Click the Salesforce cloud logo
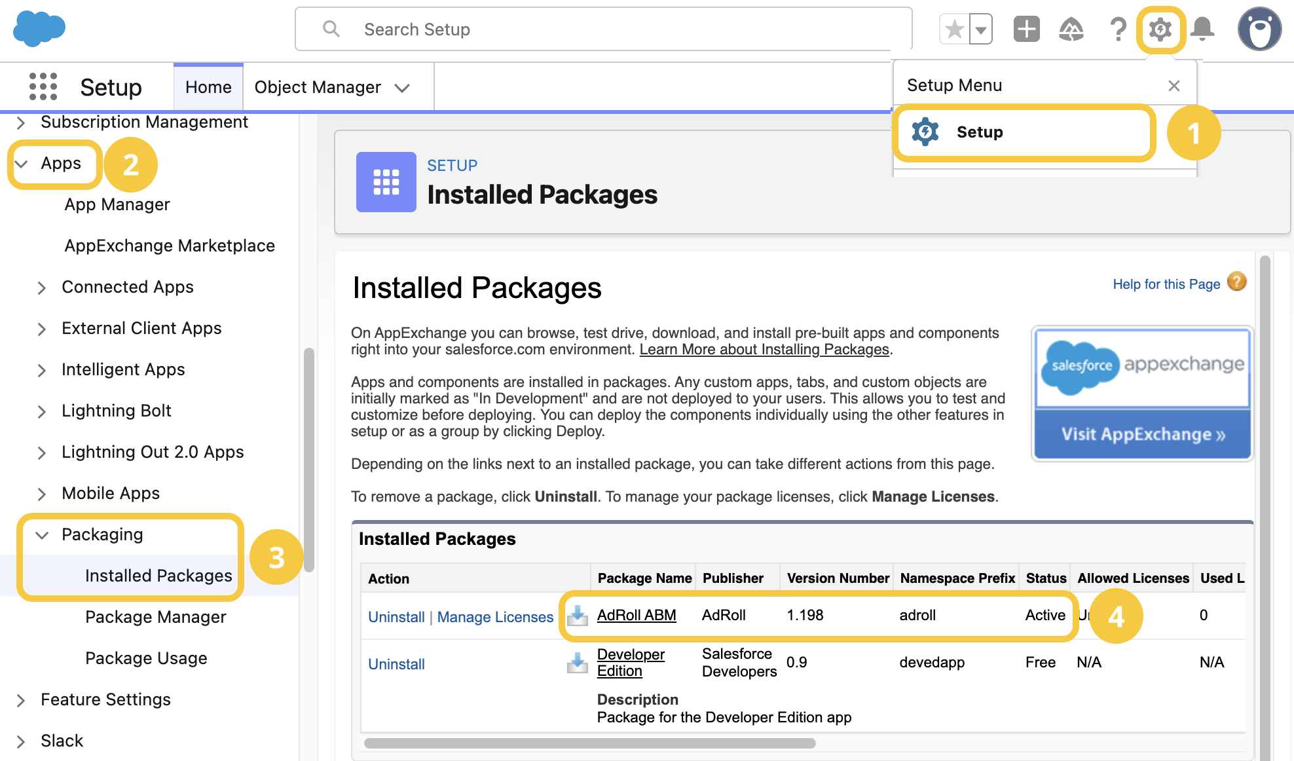This screenshot has height=761, width=1294. [39, 29]
